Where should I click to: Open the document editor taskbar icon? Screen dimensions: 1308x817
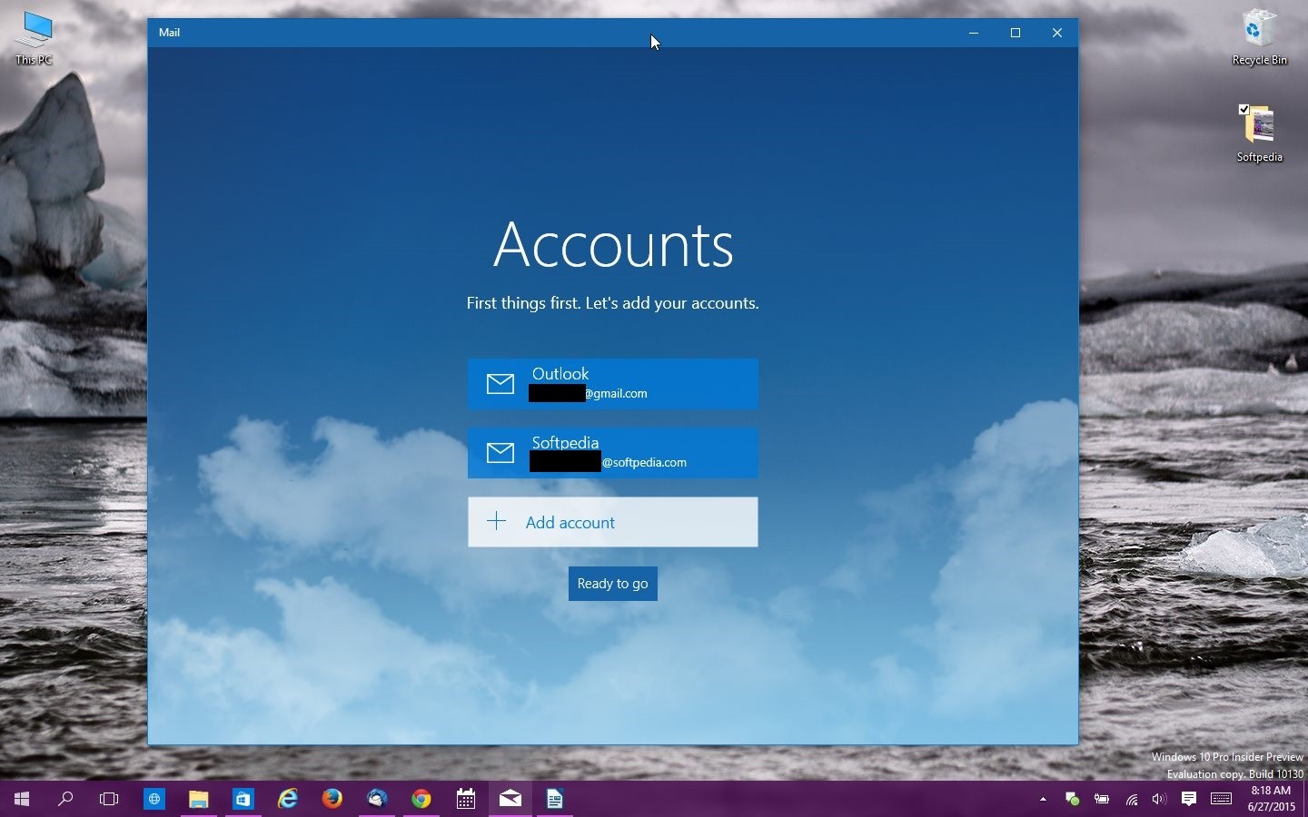(554, 799)
